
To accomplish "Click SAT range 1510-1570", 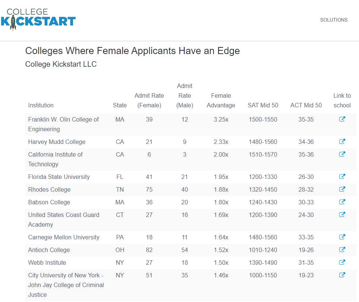I will pyautogui.click(x=263, y=154).
